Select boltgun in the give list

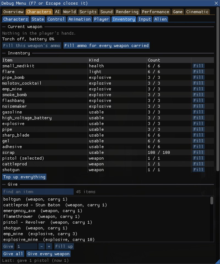[107, 199]
